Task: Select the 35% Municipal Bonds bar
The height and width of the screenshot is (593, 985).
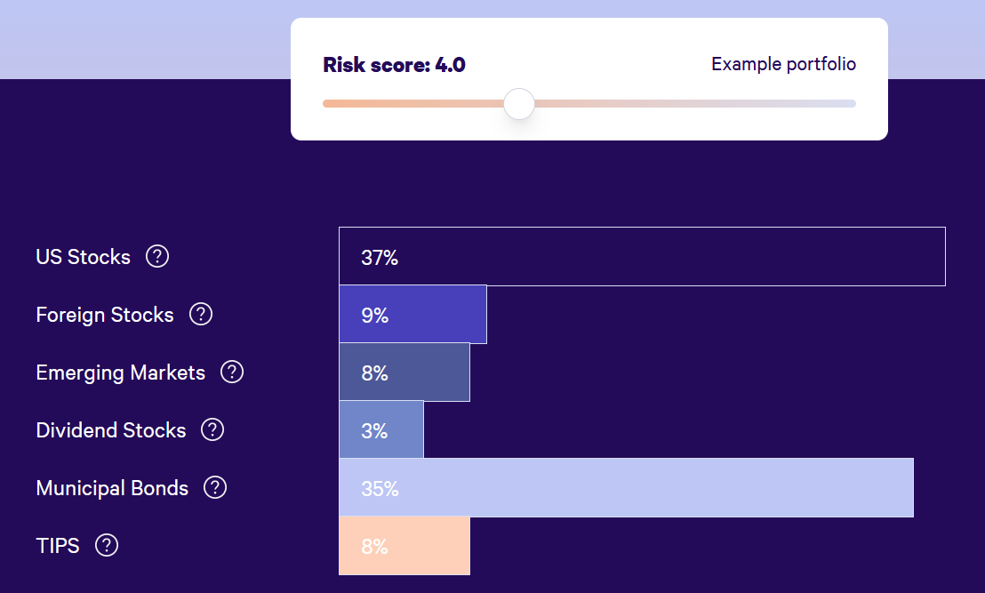Action: [626, 488]
